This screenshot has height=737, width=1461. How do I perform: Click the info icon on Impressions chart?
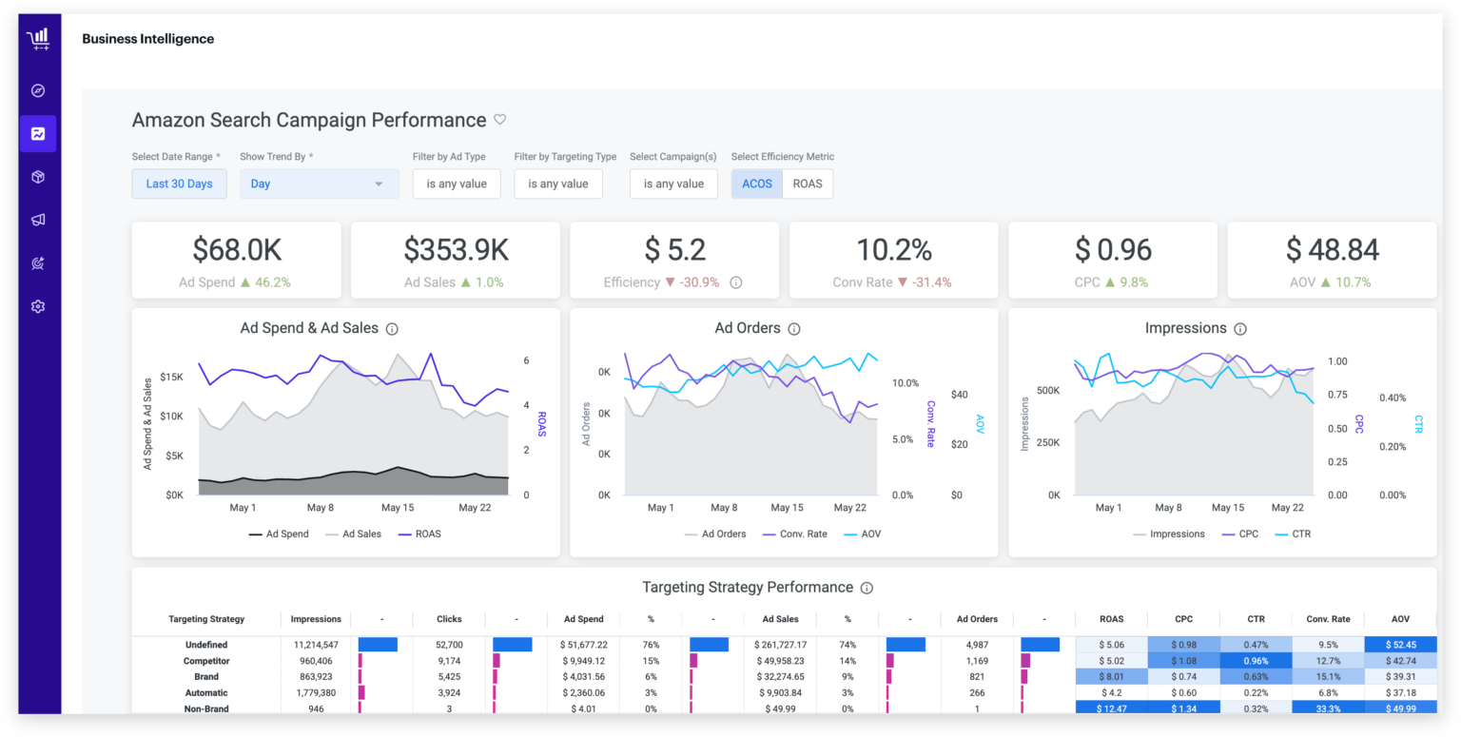(x=1240, y=328)
